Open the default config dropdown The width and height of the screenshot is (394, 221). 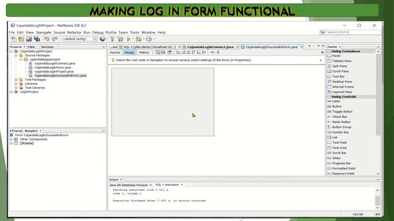tap(95, 39)
